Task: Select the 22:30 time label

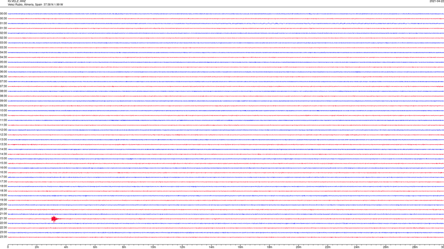Action: pyautogui.click(x=3, y=228)
